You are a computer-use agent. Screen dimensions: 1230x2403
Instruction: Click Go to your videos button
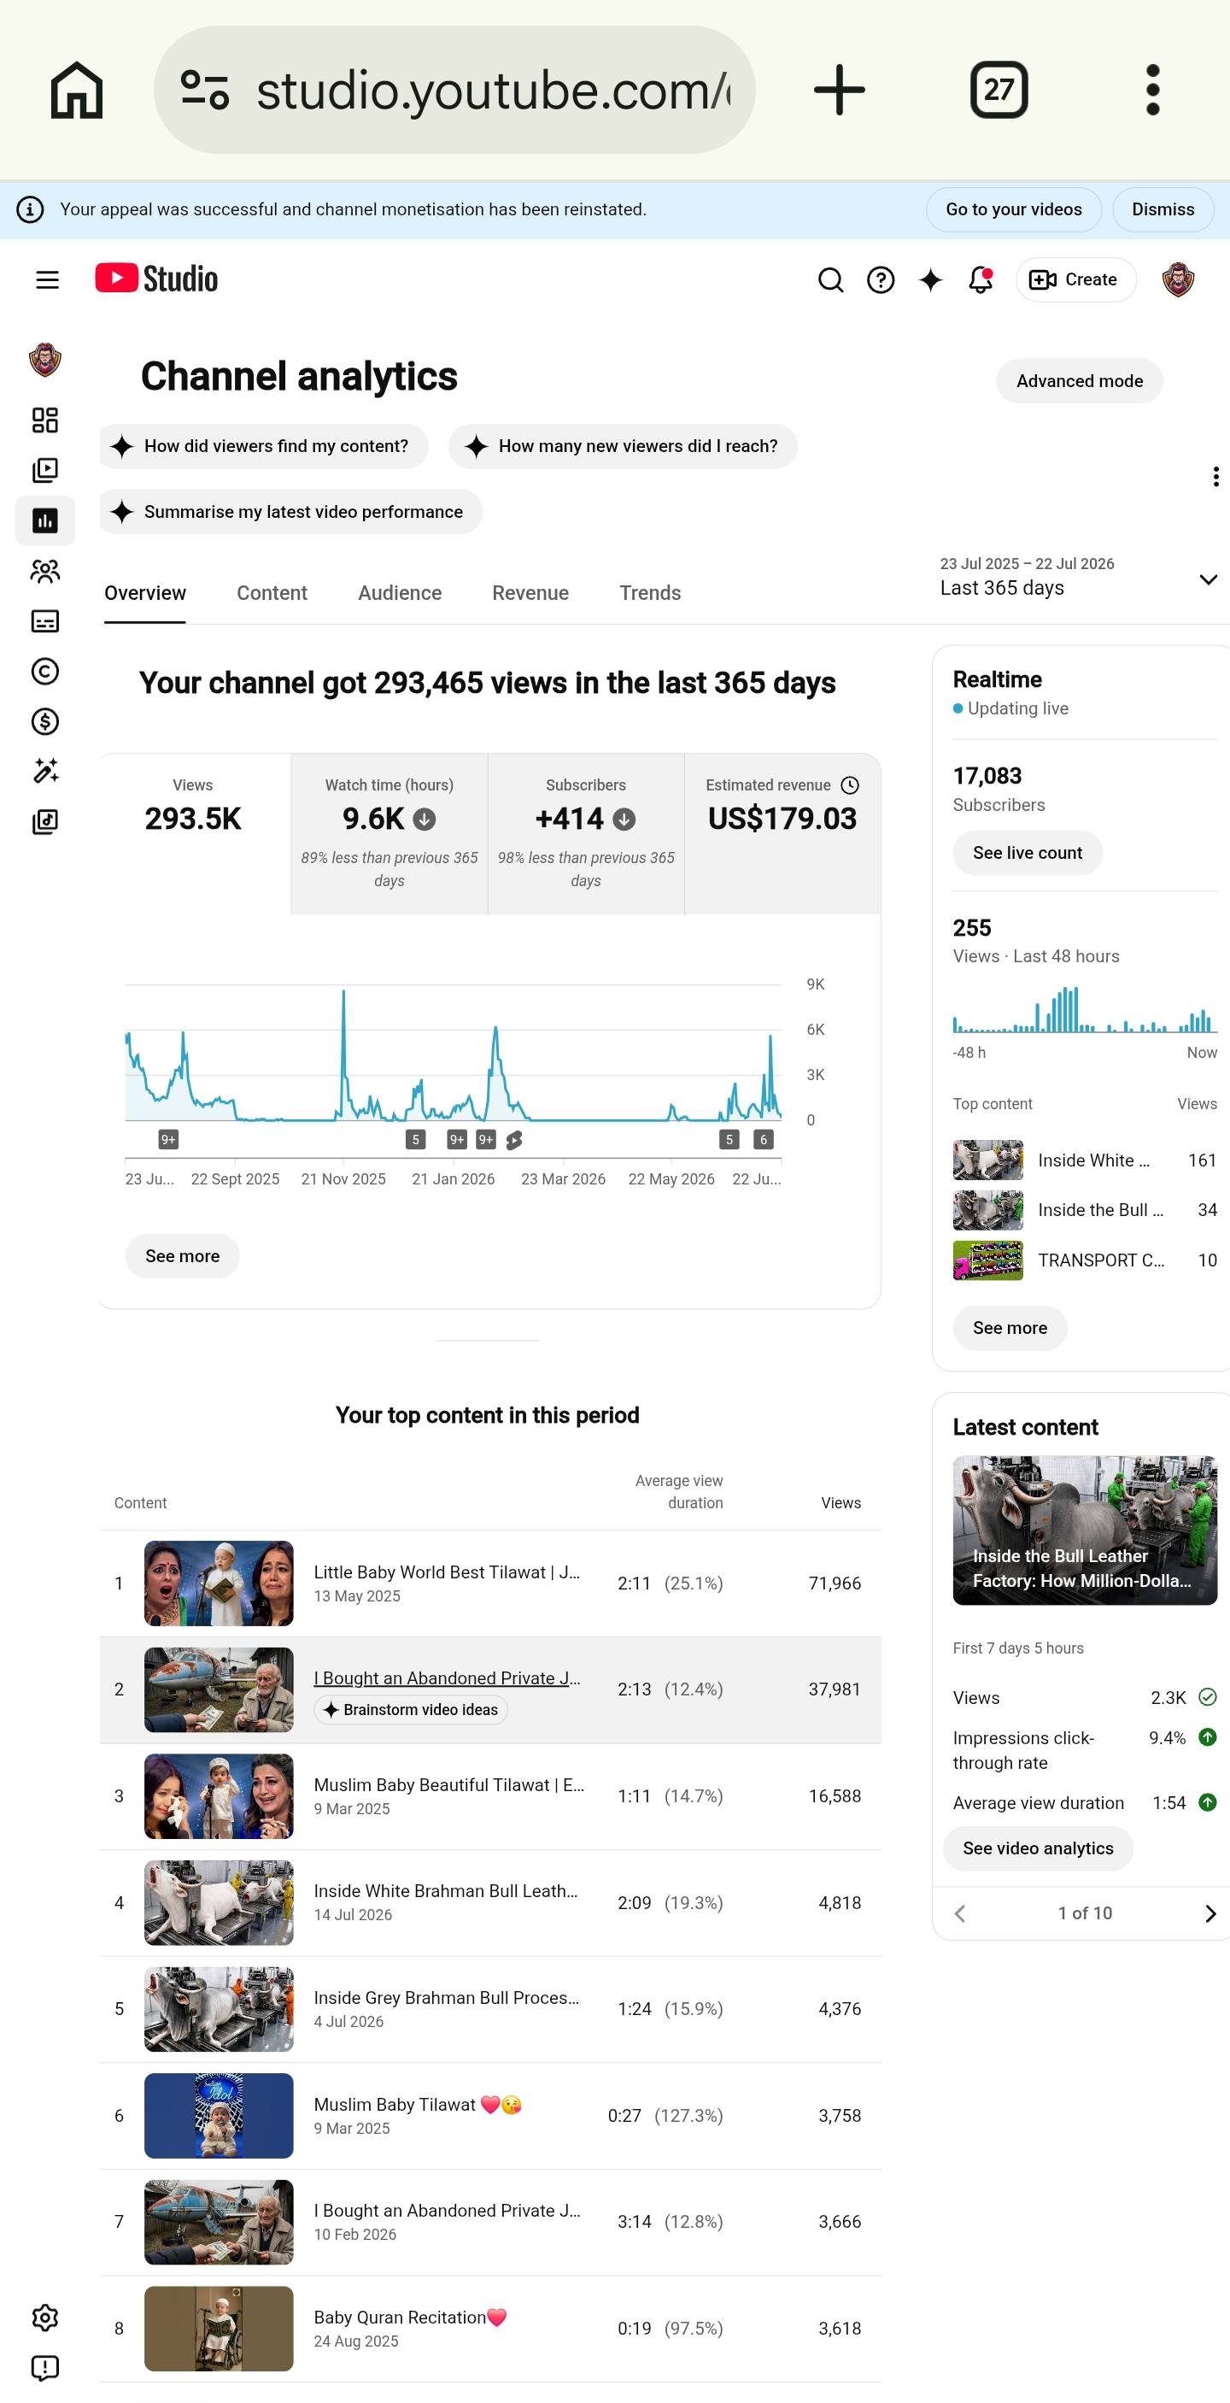click(x=1014, y=210)
